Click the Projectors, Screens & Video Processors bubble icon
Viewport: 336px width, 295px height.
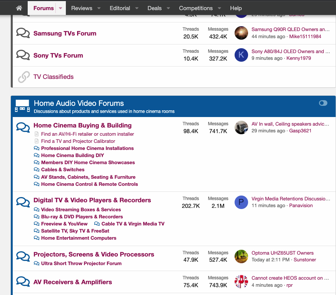(23, 256)
